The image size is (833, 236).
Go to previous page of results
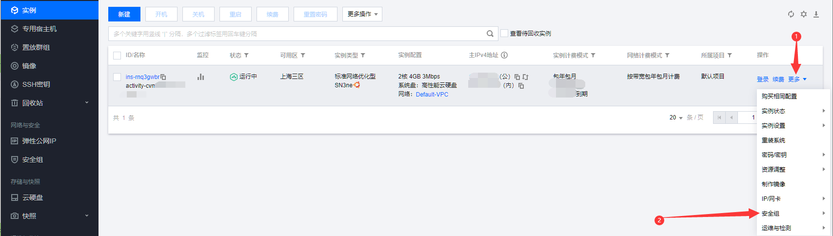[x=731, y=118]
